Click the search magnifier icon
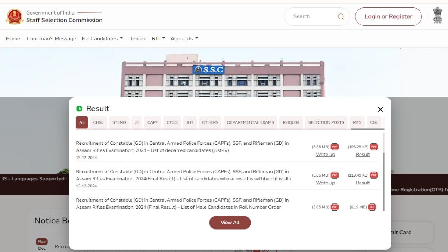The image size is (448, 252). click(x=340, y=16)
